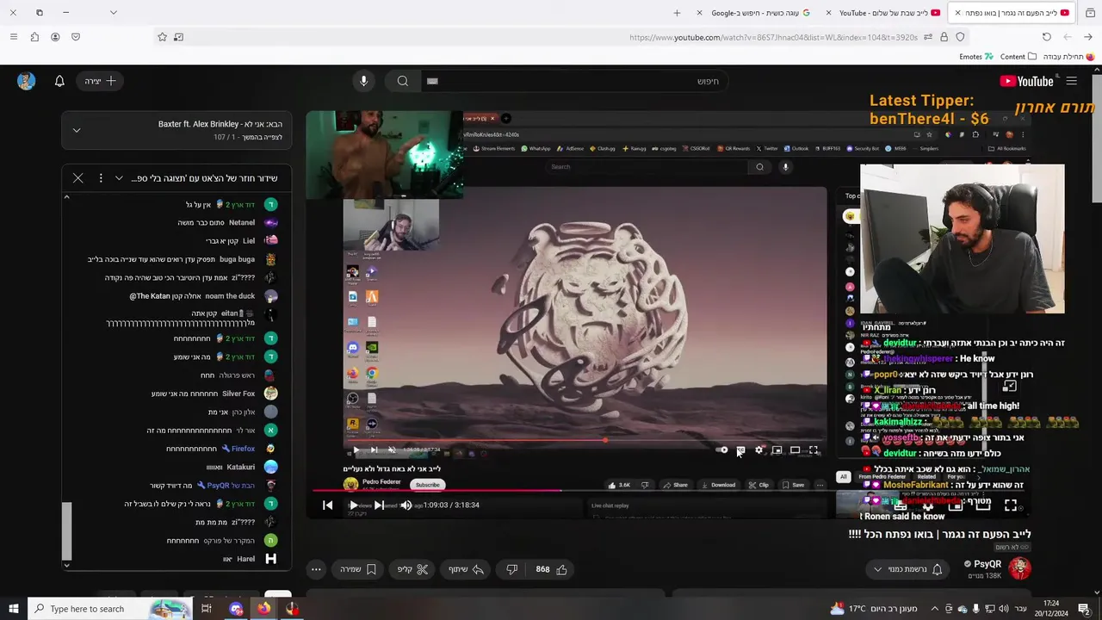
Task: Click the chat message from Netanel
Action: click(228, 222)
